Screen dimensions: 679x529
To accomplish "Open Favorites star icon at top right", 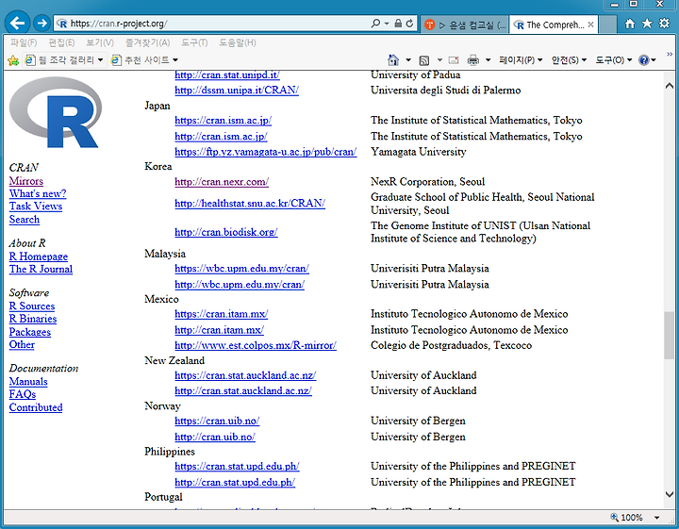I will pyautogui.click(x=647, y=24).
